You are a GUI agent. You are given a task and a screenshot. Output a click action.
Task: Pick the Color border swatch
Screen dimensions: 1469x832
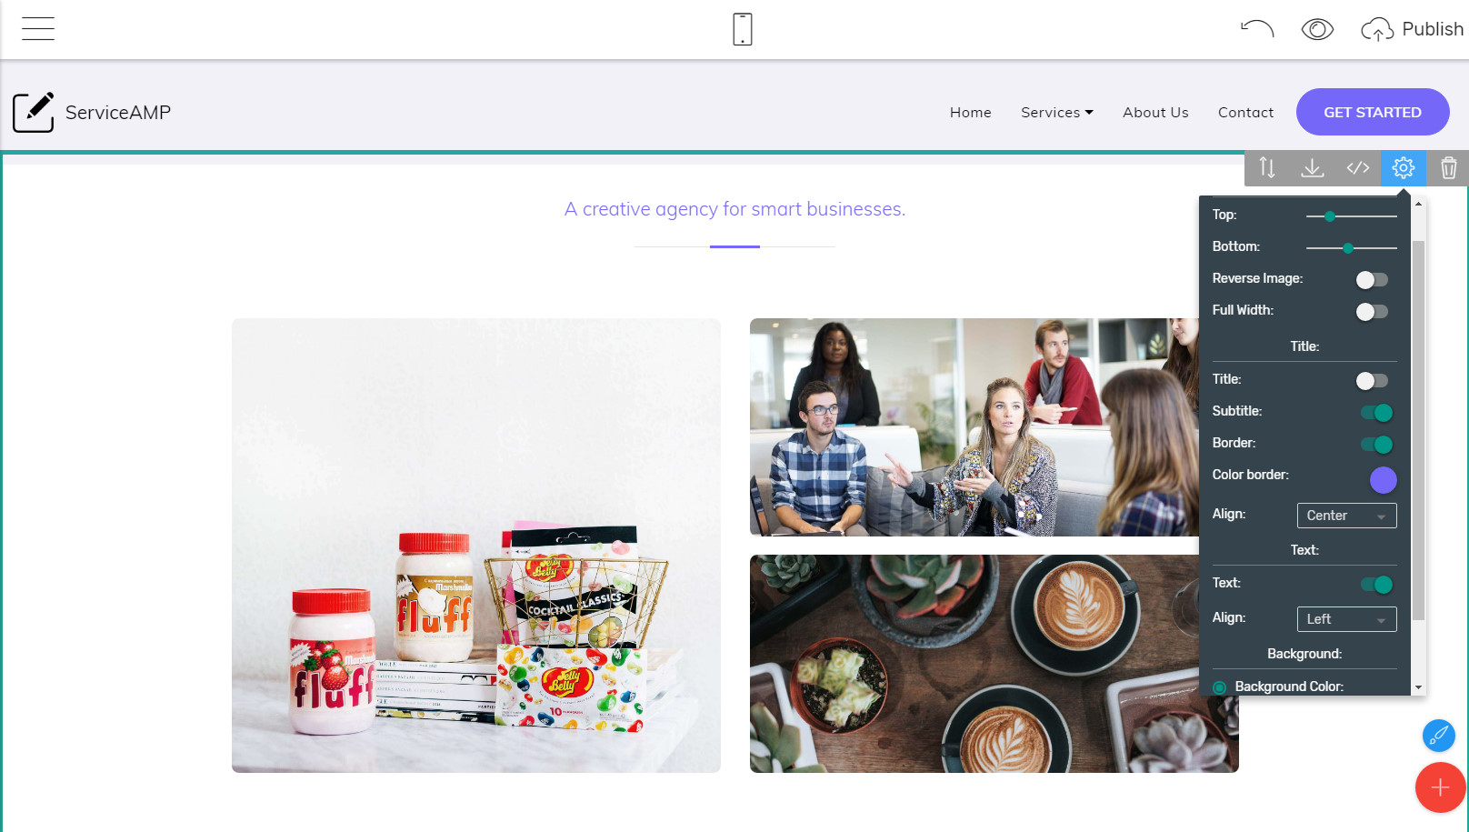pyautogui.click(x=1383, y=480)
